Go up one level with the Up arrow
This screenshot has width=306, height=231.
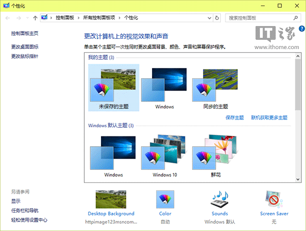[35, 18]
